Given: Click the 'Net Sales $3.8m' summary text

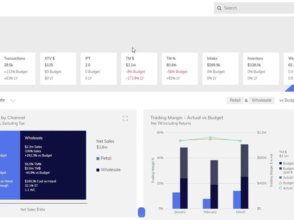Looking at the screenshot, I should (x=105, y=144).
